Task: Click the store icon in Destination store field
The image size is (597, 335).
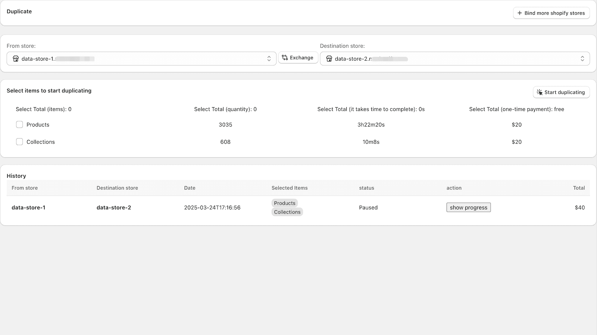Action: 329,58
